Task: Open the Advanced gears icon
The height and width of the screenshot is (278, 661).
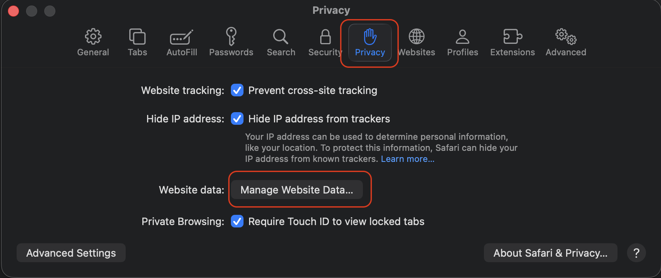Action: (x=566, y=37)
